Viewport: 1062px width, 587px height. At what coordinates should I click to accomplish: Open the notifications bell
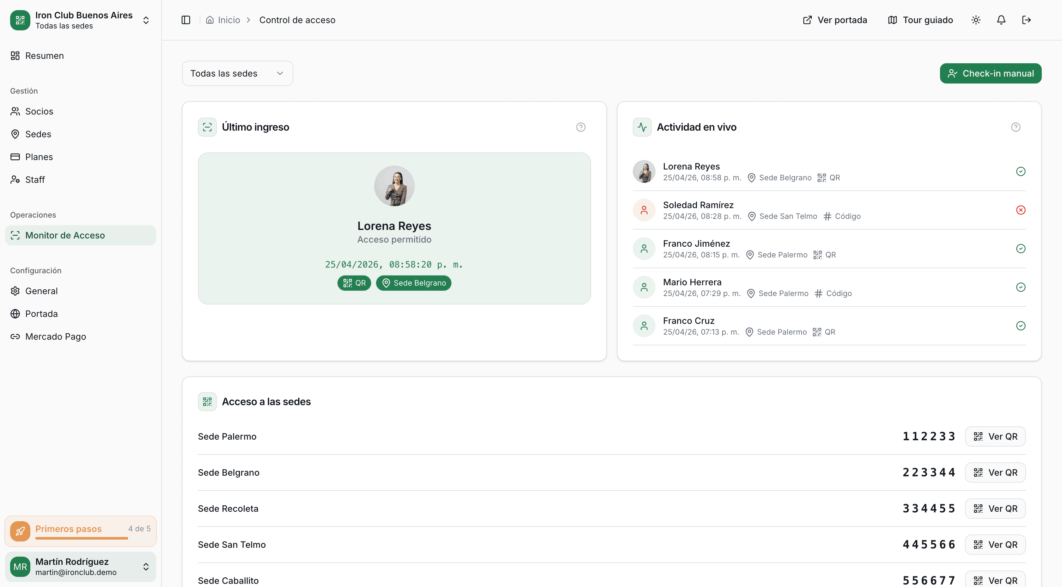click(x=1001, y=20)
